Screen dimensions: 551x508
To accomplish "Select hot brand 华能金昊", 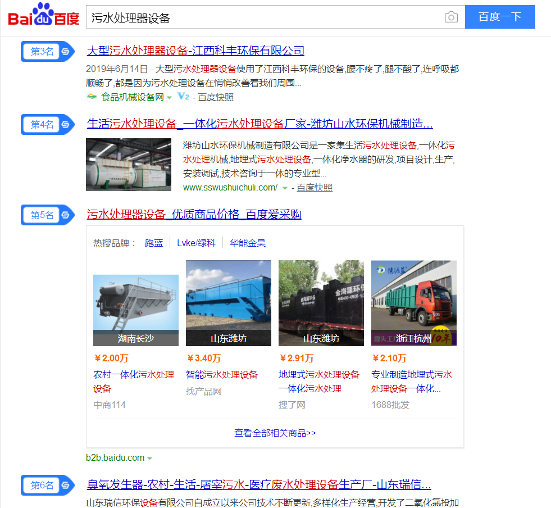I will pyautogui.click(x=248, y=243).
